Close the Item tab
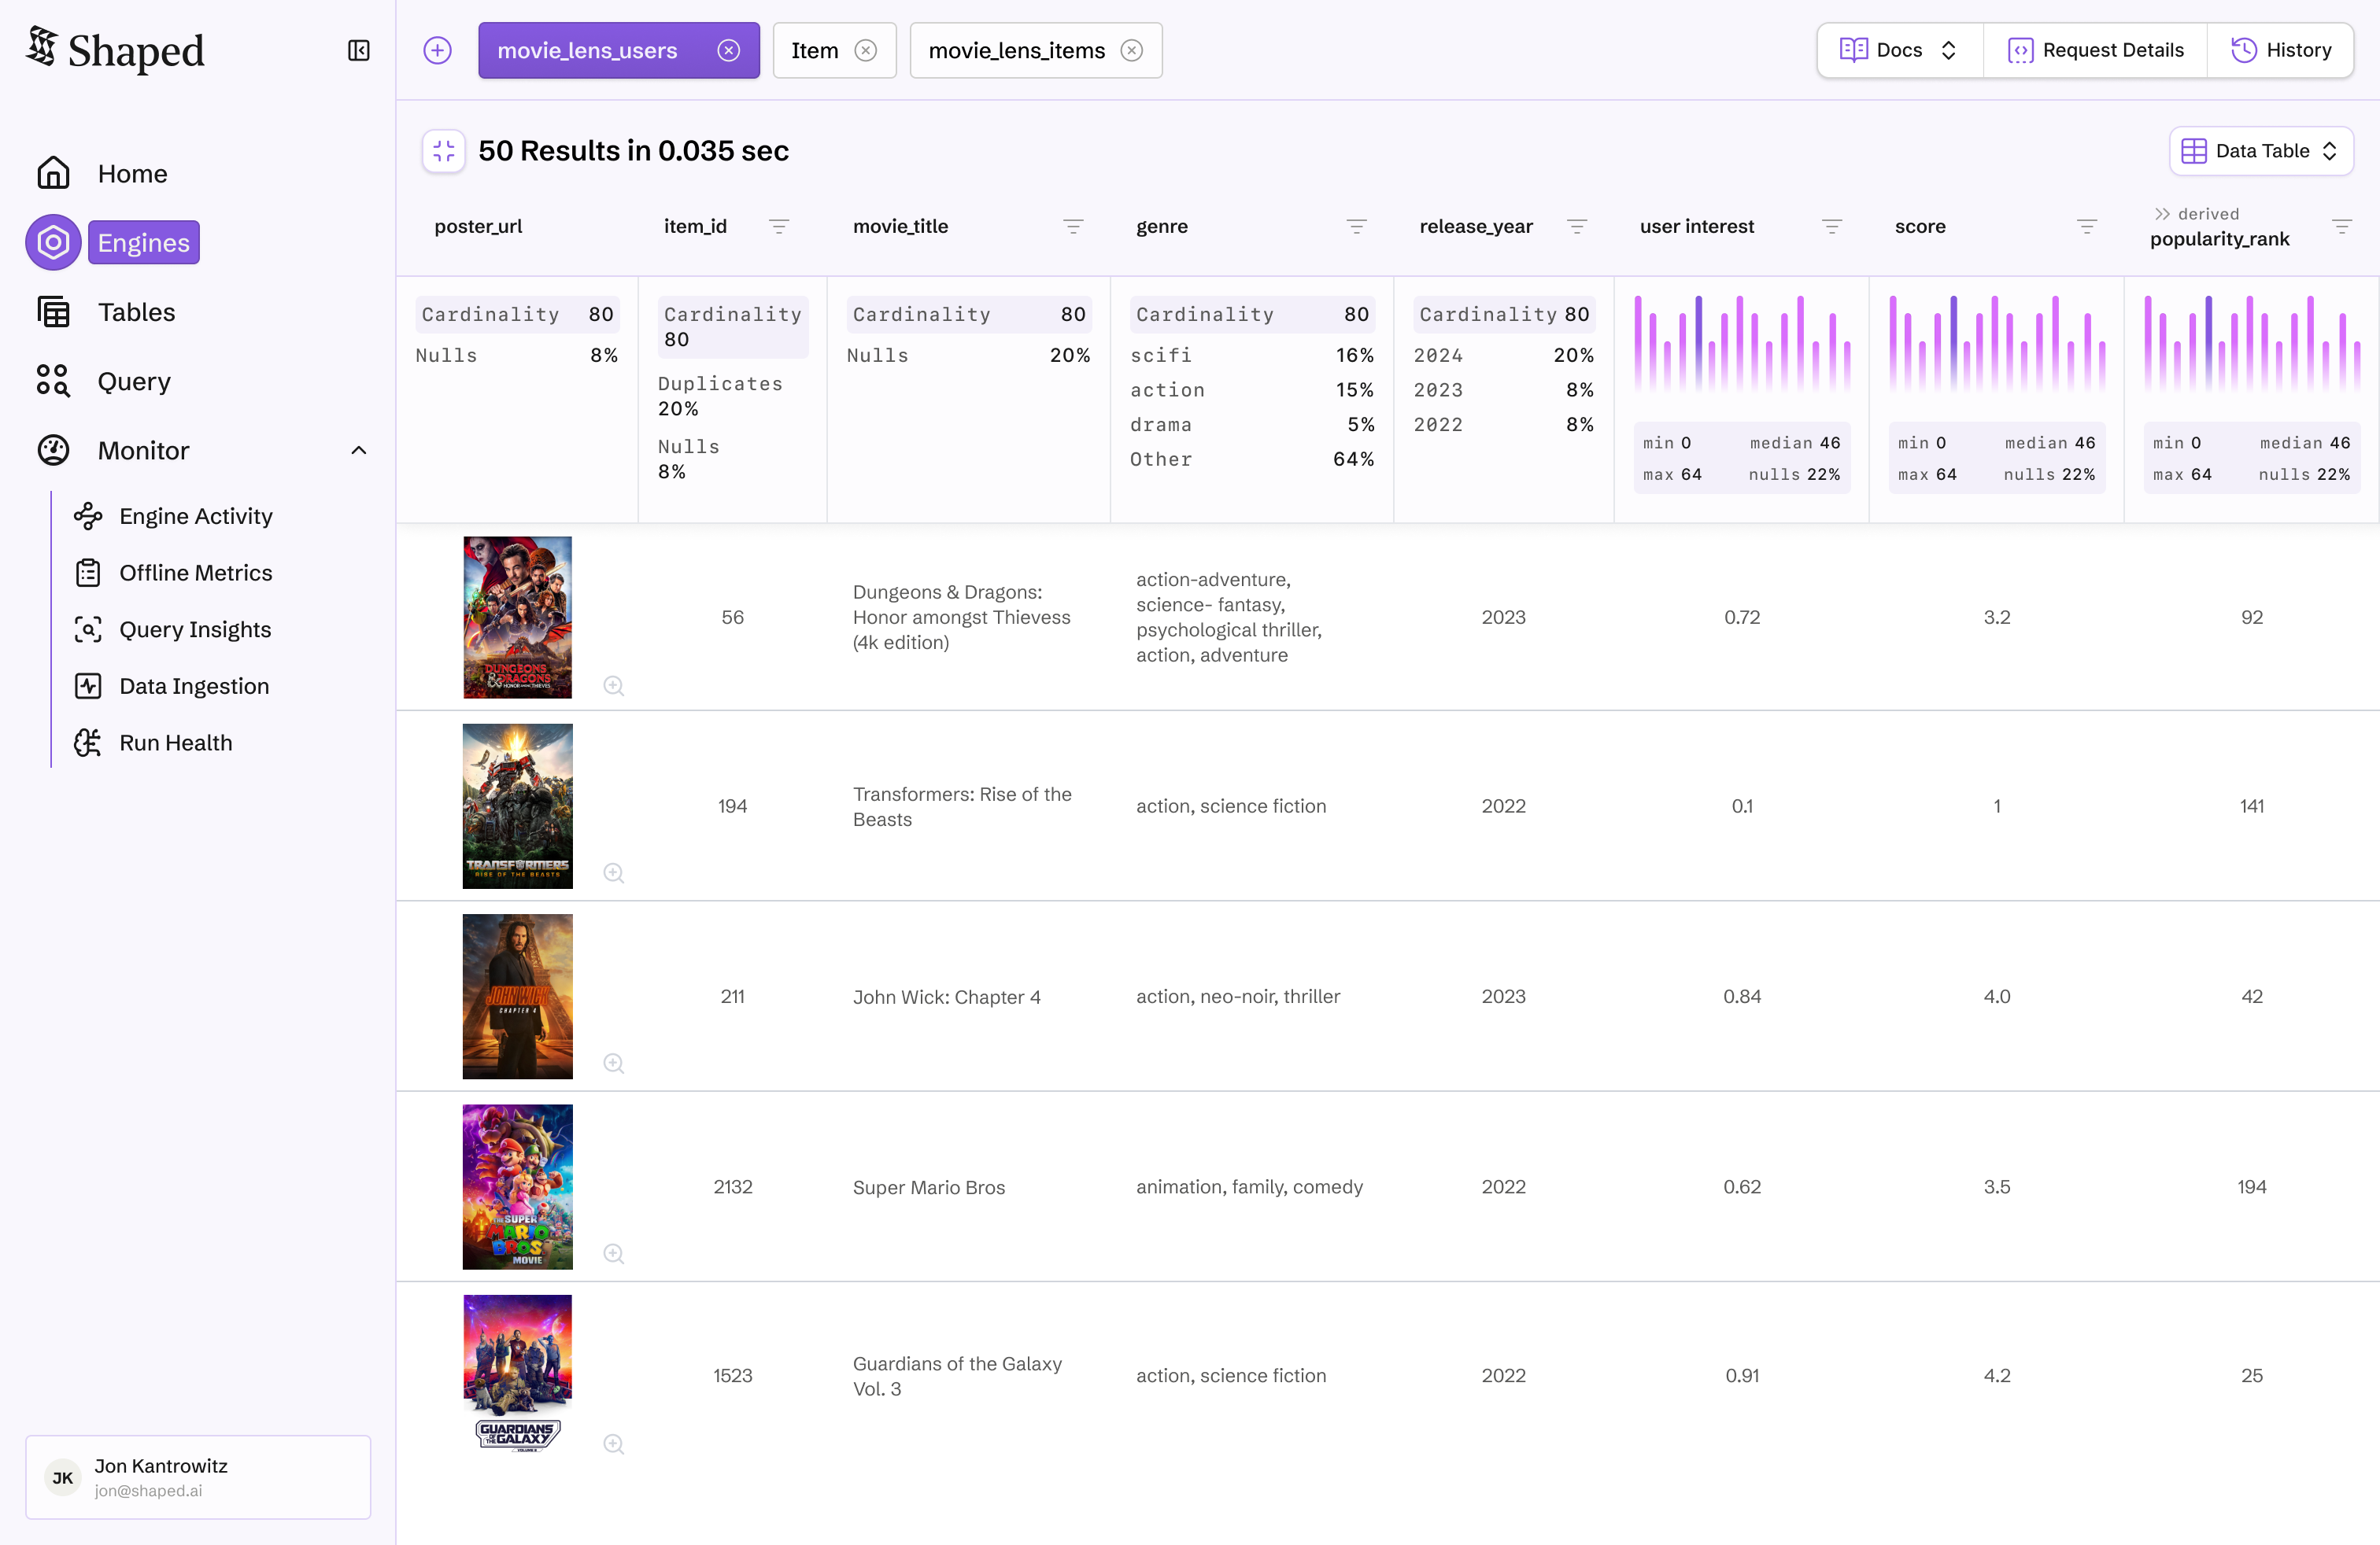 click(866, 50)
